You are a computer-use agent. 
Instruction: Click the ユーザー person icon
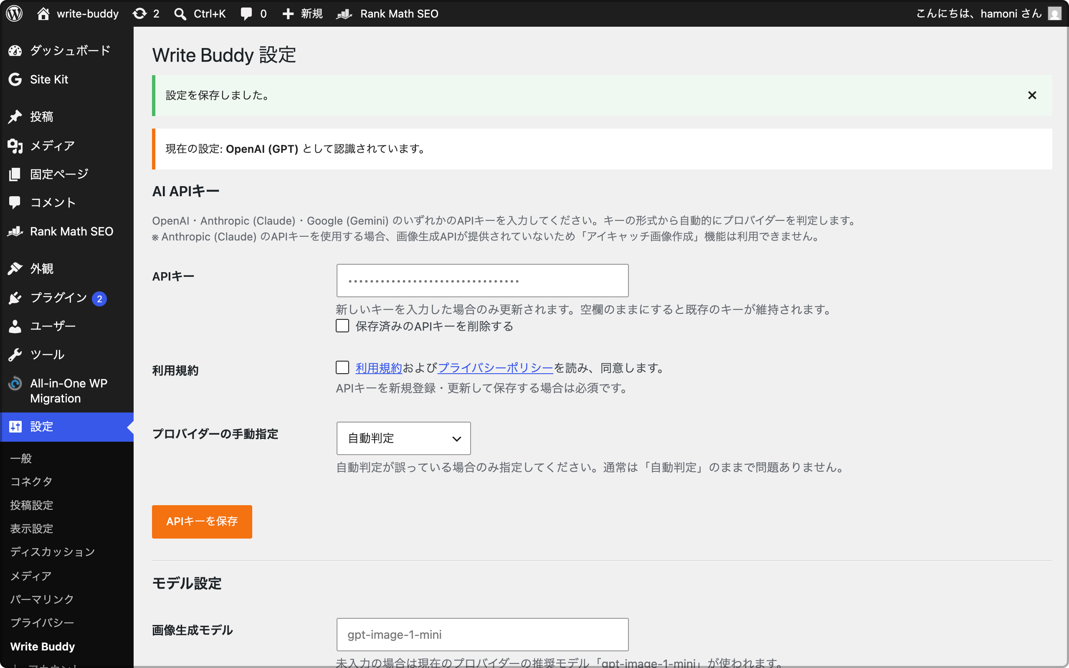[x=15, y=326]
